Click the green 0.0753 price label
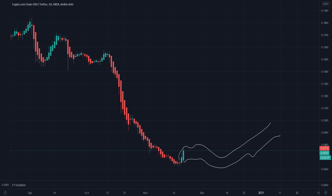This screenshot has height=196, width=332. coord(325,153)
